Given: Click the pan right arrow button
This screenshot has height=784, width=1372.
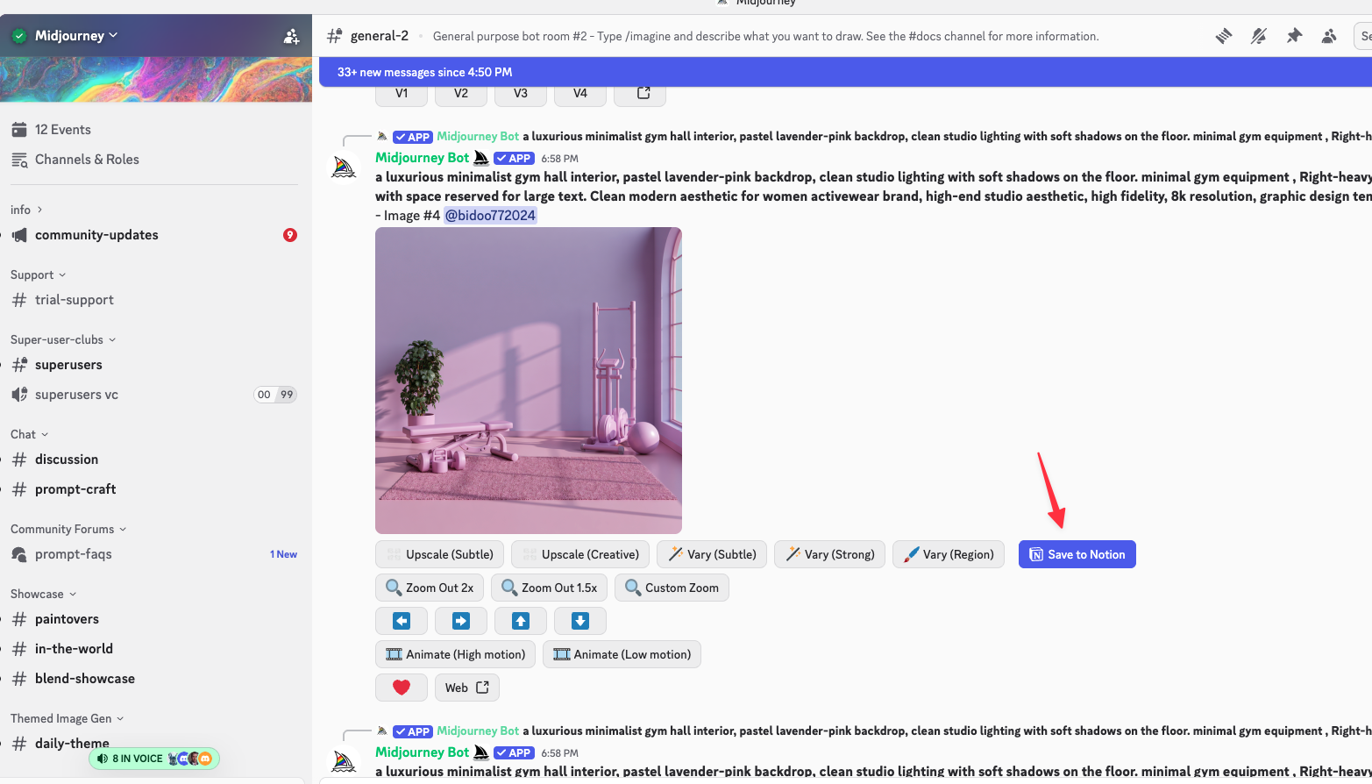Looking at the screenshot, I should click(x=461, y=621).
